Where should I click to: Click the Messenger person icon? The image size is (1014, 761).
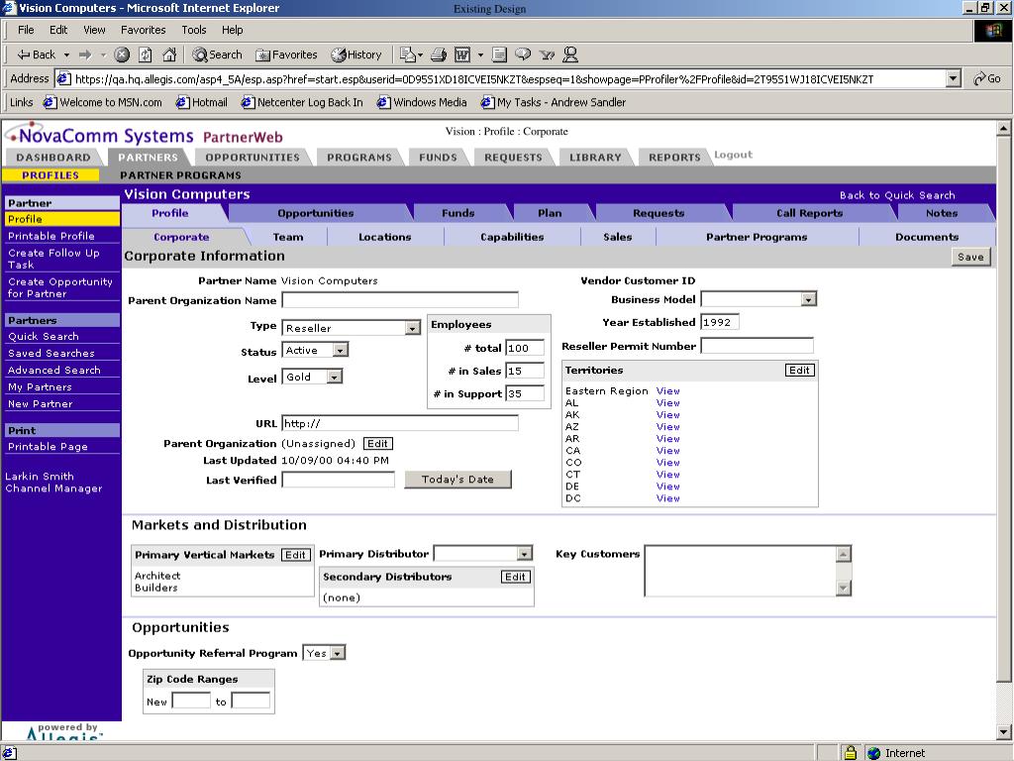tap(569, 55)
